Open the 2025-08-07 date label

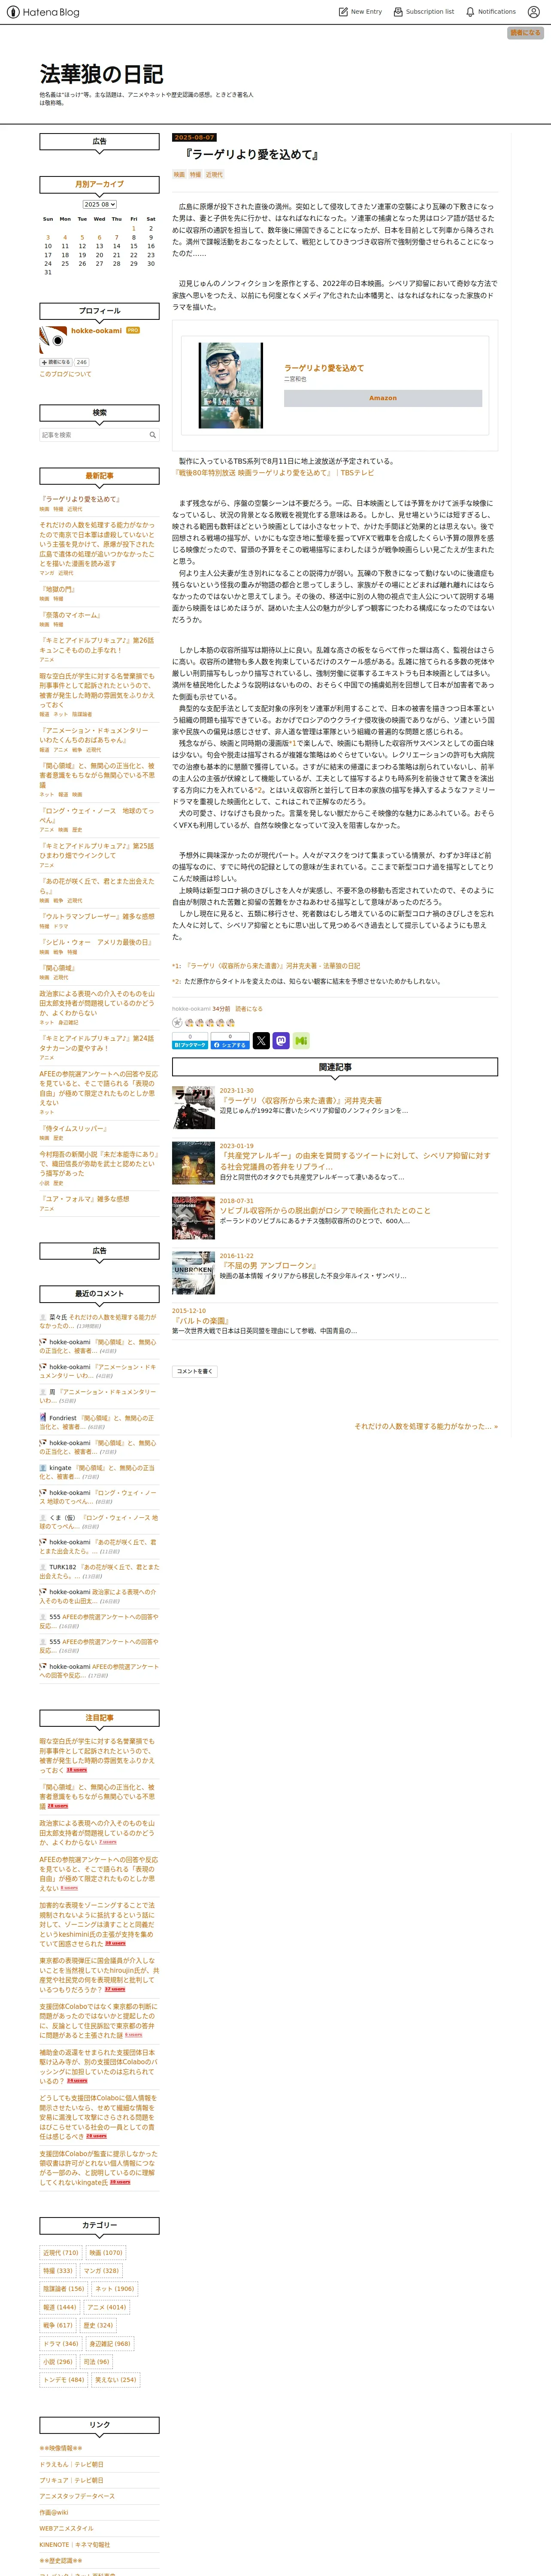pos(194,137)
